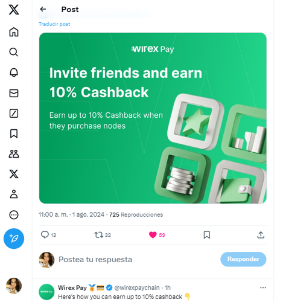The height and width of the screenshot is (302, 283).
Task: Open three-dot menu on Wirex Pay reply
Action: [x=263, y=288]
